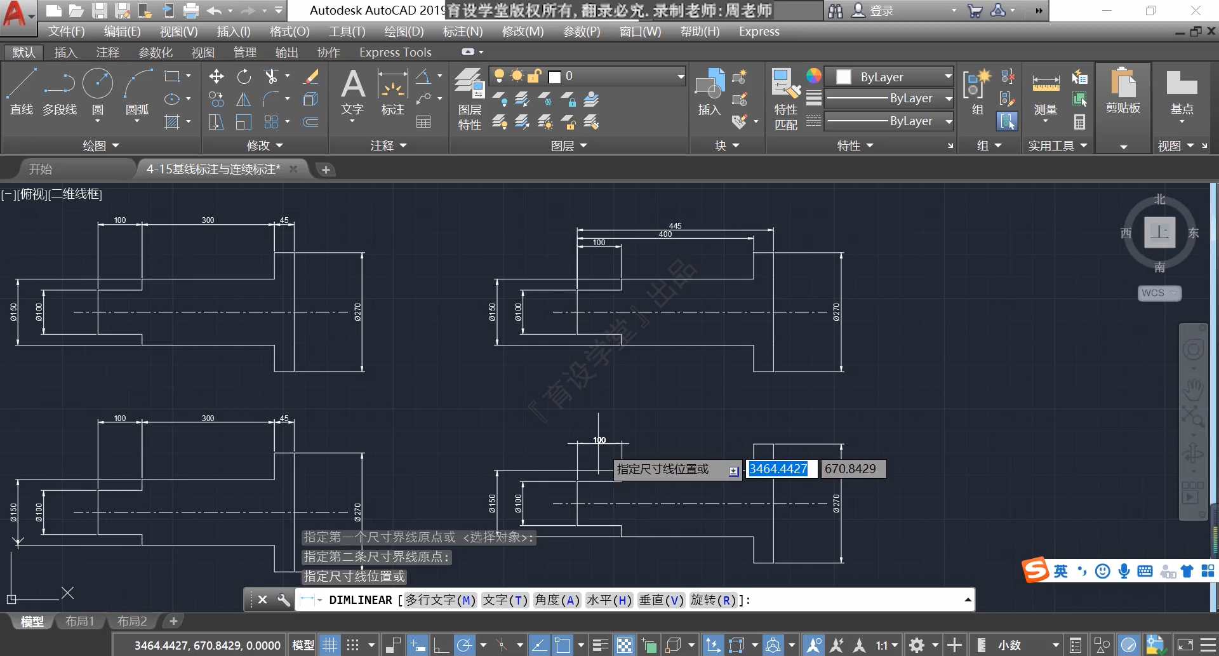The image size is (1219, 656).
Task: Click the 登录 sign-in button
Action: click(x=874, y=10)
